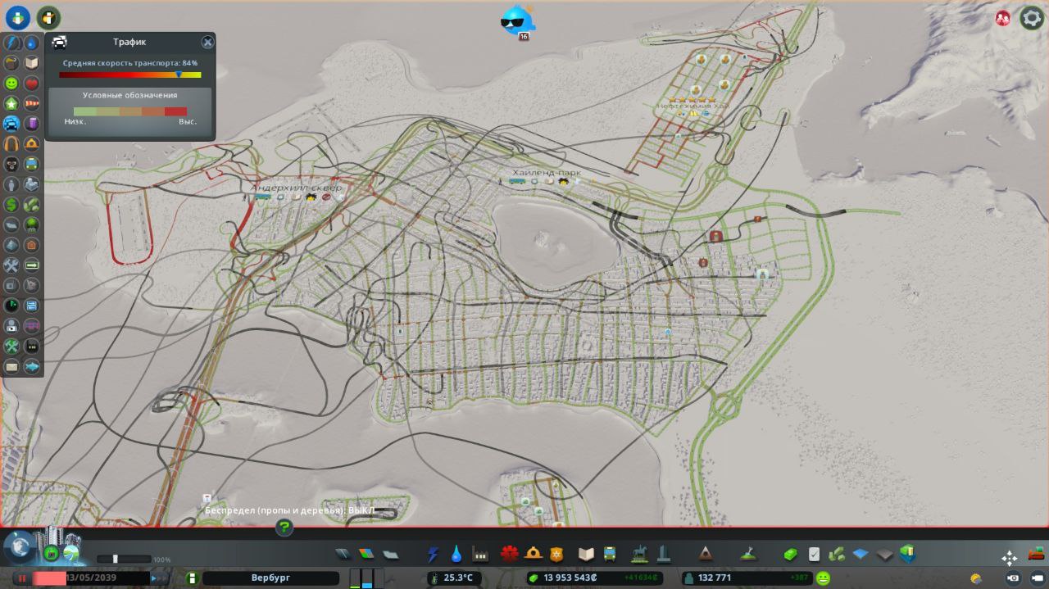Click the city name Вербург
1049x589 pixels.
270,578
